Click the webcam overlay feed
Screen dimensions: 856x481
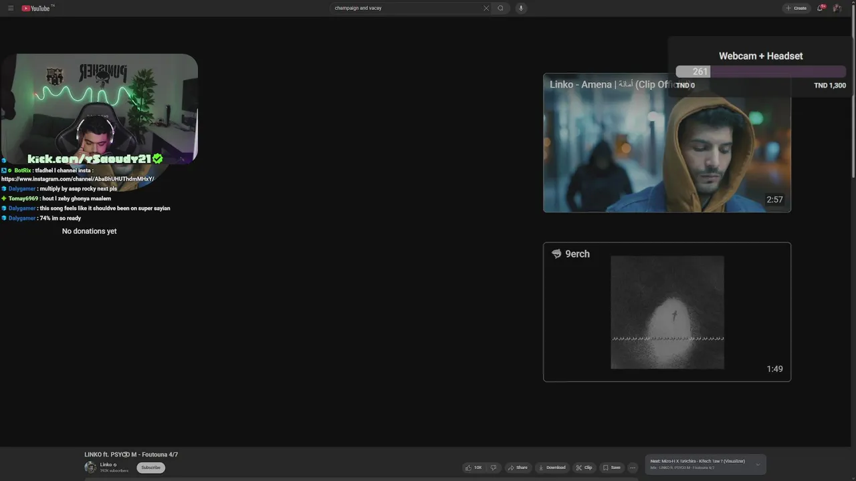click(x=99, y=109)
